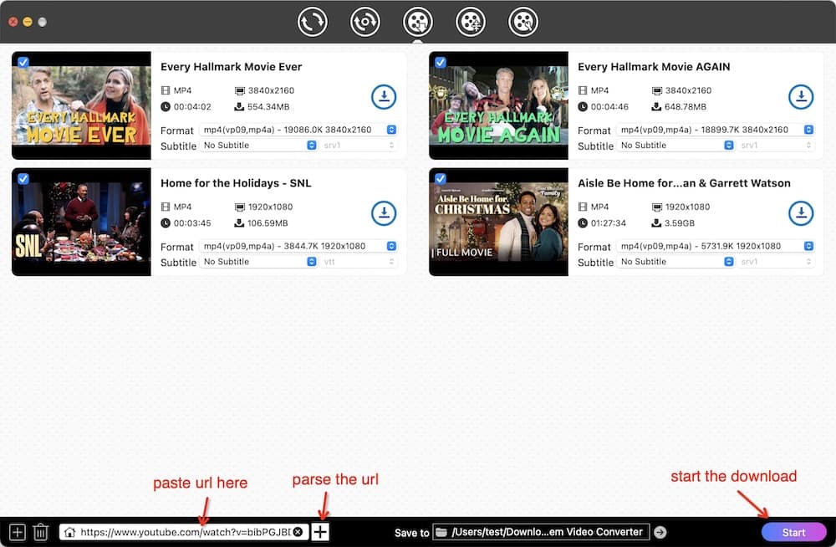
Task: Open srv1 subtitle format for Aisle Be Home
Action: point(776,262)
